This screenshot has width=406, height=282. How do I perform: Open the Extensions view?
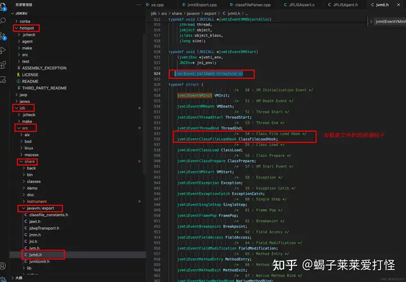pos(3,65)
